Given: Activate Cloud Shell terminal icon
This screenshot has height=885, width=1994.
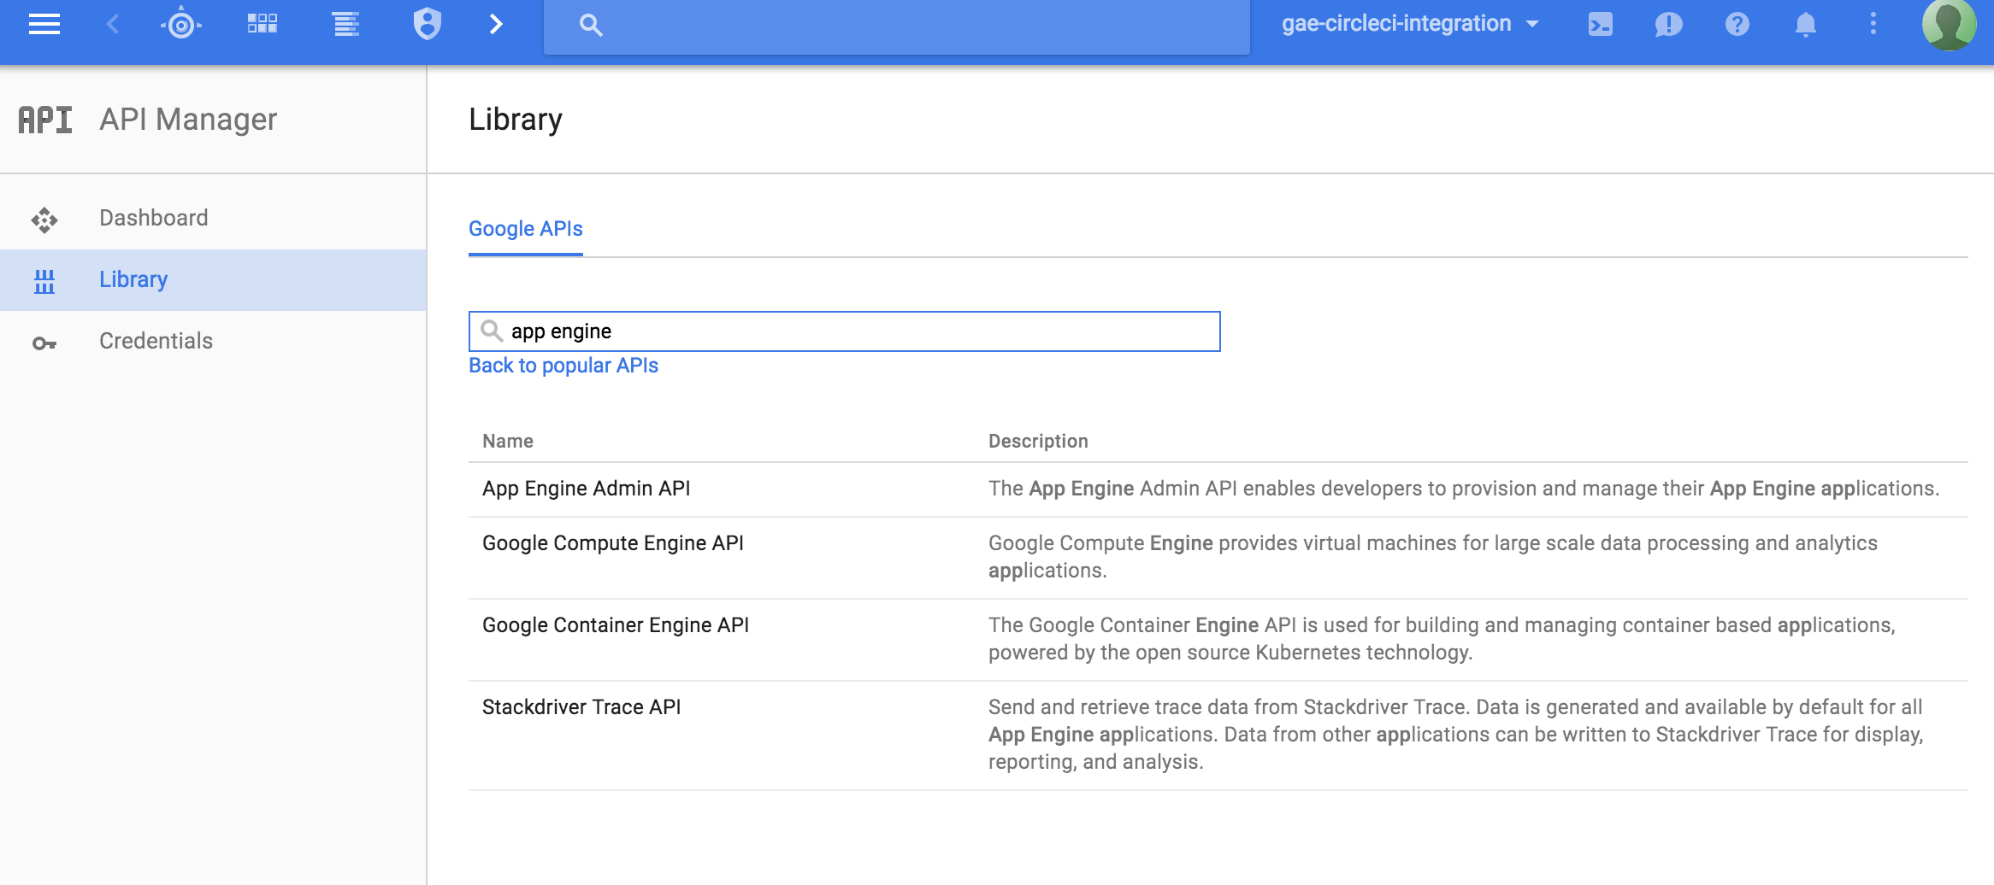Looking at the screenshot, I should coord(1600,24).
